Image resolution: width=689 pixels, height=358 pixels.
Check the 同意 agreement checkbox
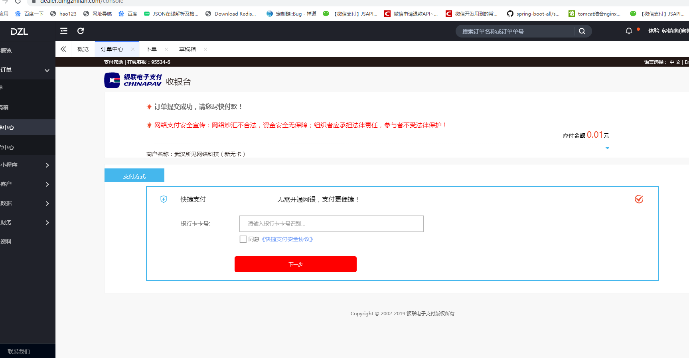tap(243, 239)
